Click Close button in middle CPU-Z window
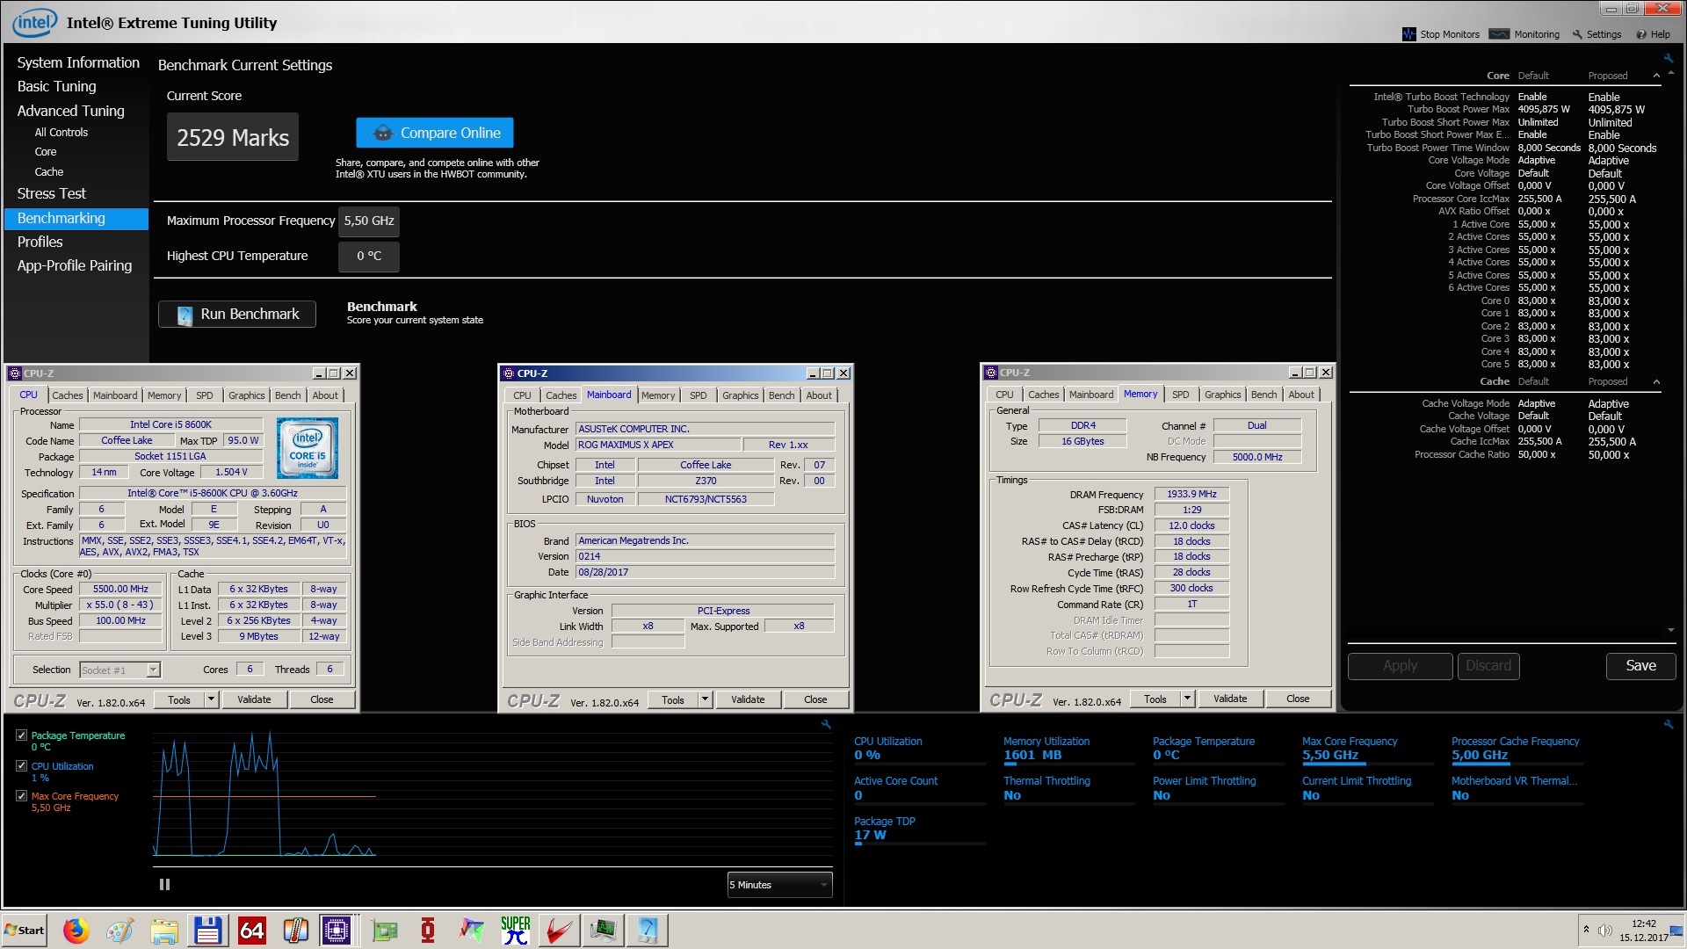Screen dimensions: 1687x949 click(x=815, y=699)
